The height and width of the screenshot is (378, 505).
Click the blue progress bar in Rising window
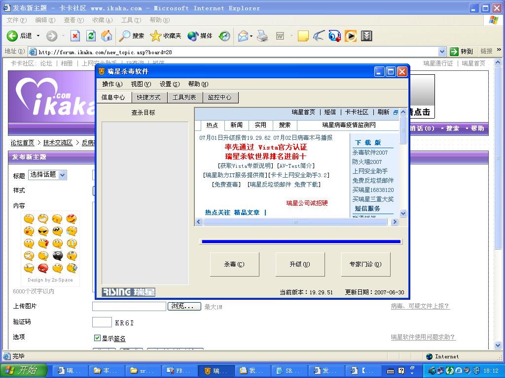(x=301, y=241)
